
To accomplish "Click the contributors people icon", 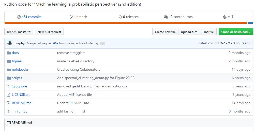I will pos(166,17).
